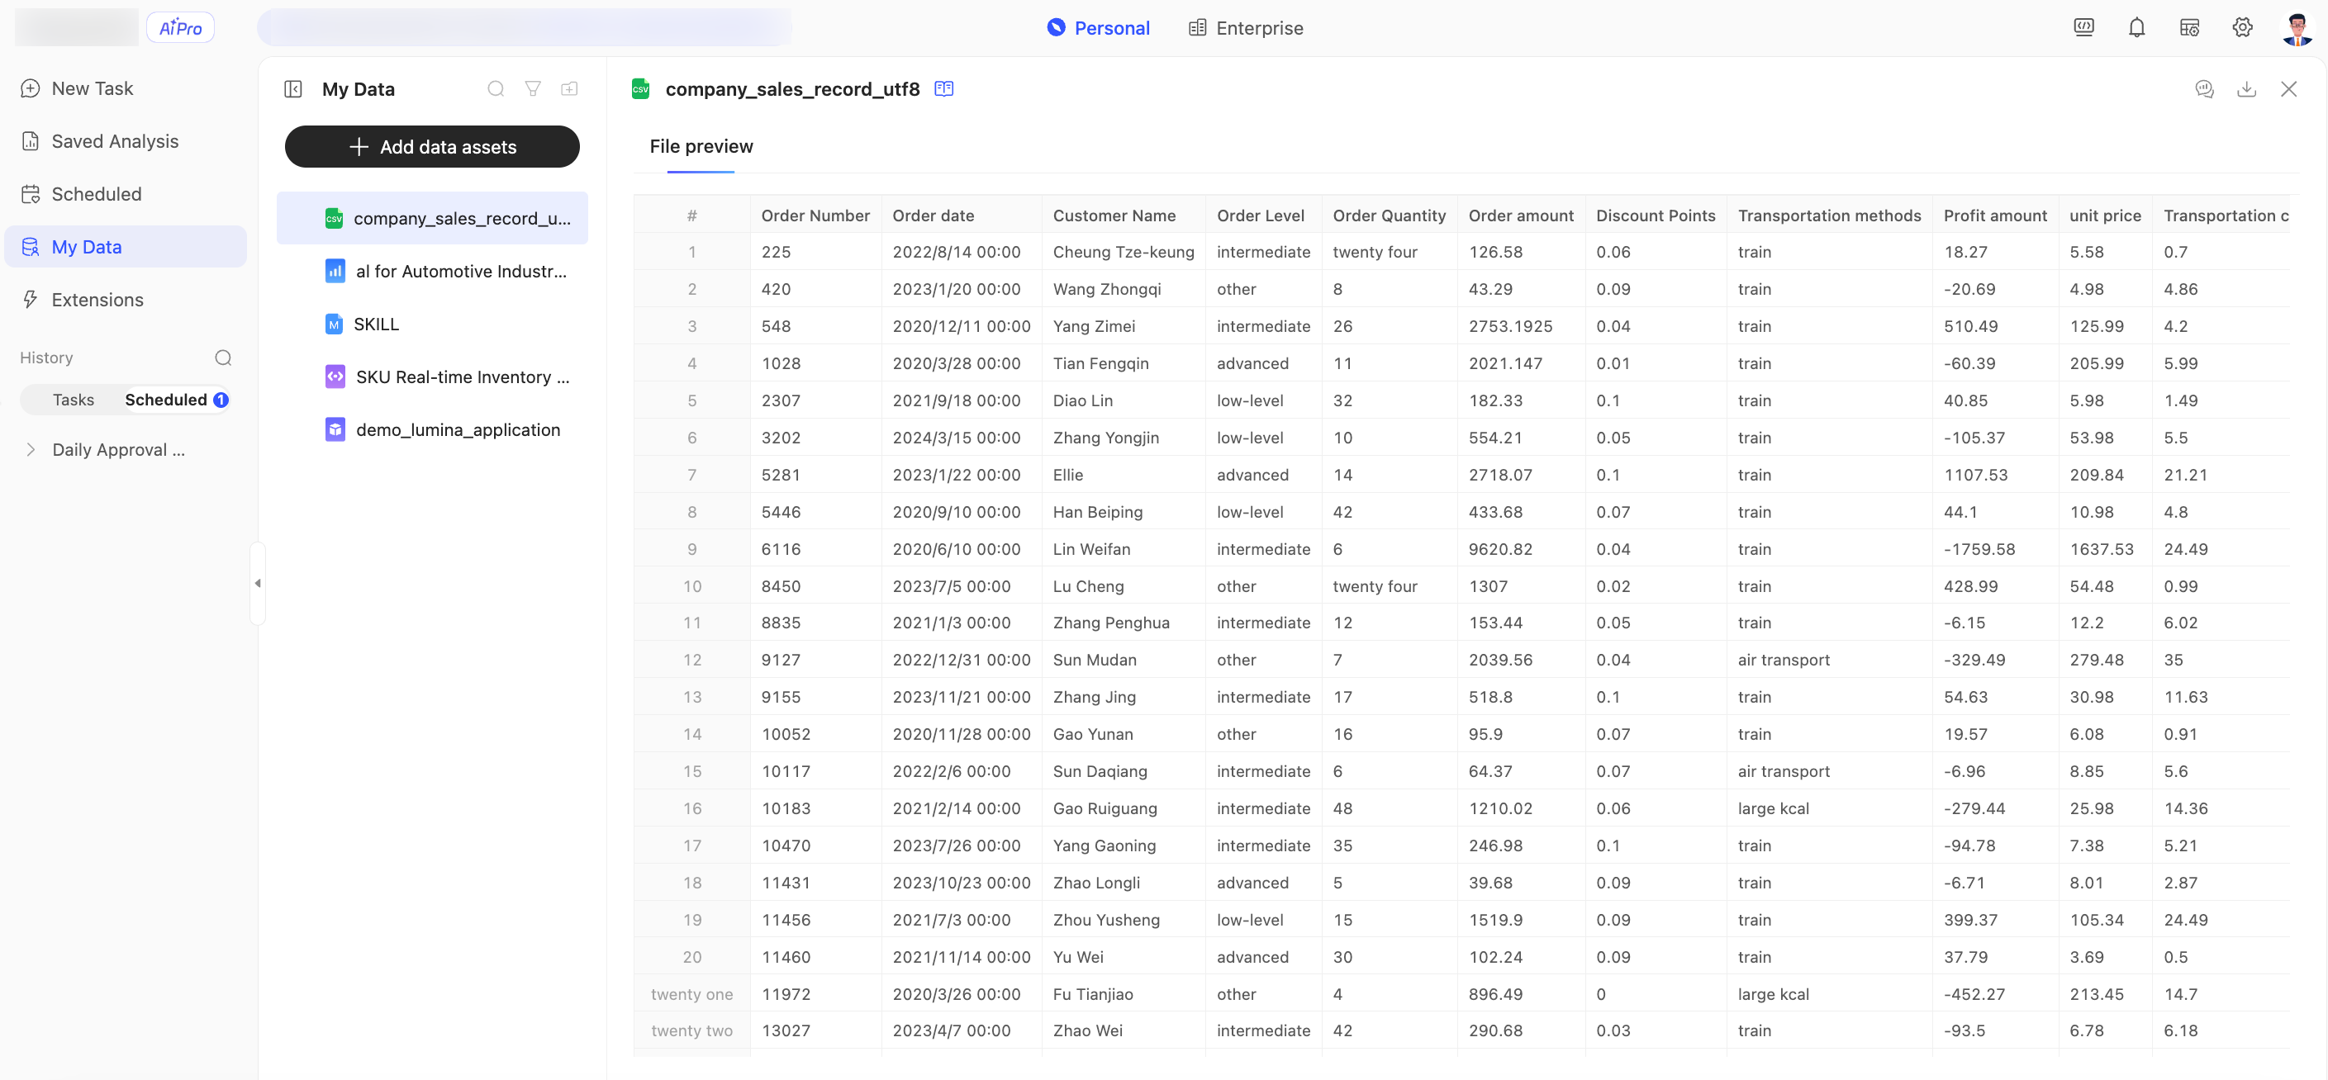Click the Order Number column header

coord(815,216)
